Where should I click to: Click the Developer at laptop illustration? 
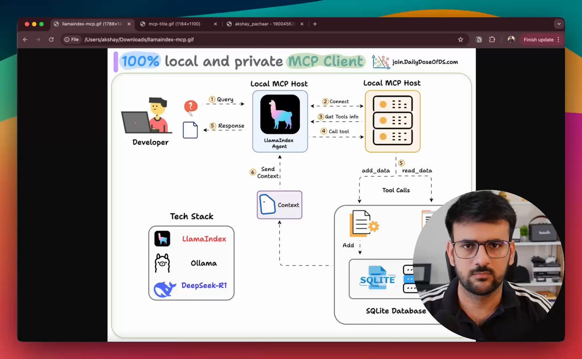click(x=146, y=115)
